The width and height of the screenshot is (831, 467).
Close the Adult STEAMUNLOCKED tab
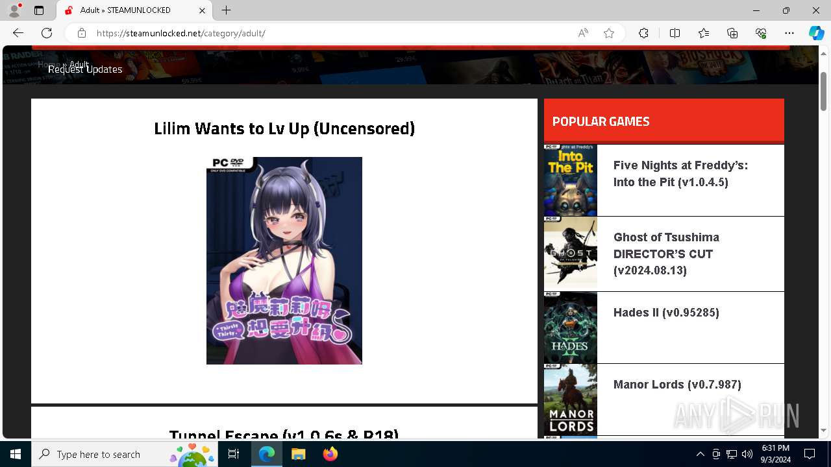(202, 10)
